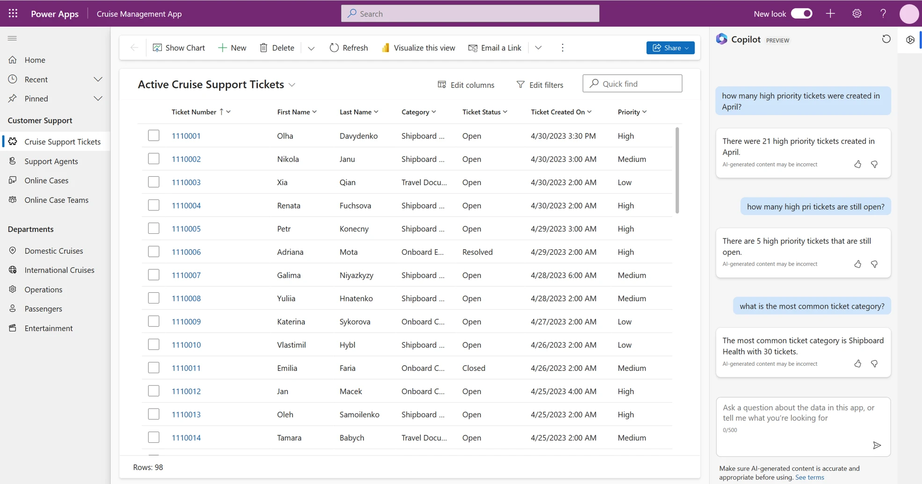Click the Show Chart toolbar icon
This screenshot has width=922, height=484.
tap(158, 47)
